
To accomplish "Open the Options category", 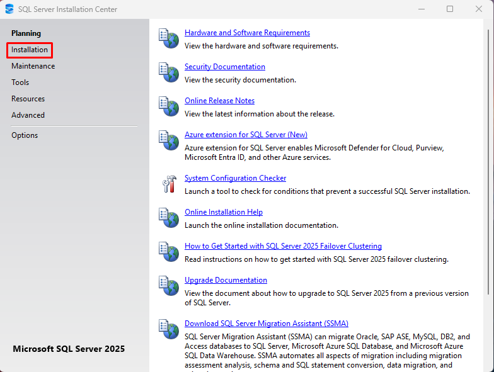I will coord(25,135).
